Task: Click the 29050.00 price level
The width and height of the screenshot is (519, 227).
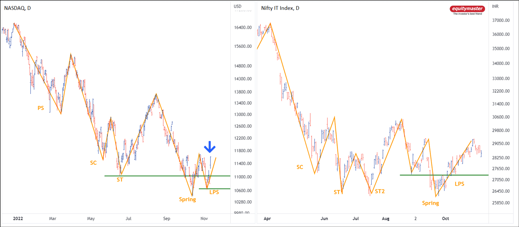Action: pyautogui.click(x=501, y=144)
